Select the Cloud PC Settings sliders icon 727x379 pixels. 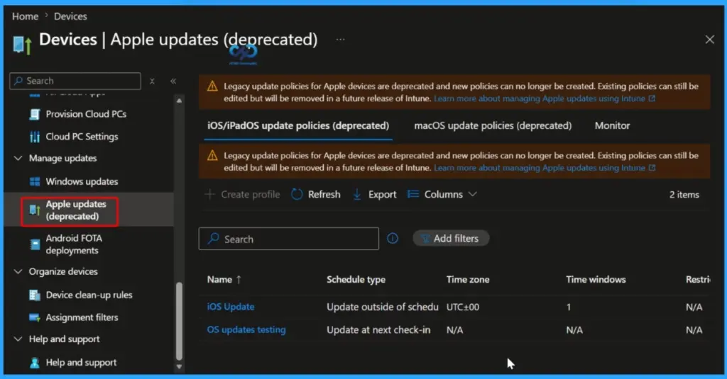pyautogui.click(x=35, y=137)
